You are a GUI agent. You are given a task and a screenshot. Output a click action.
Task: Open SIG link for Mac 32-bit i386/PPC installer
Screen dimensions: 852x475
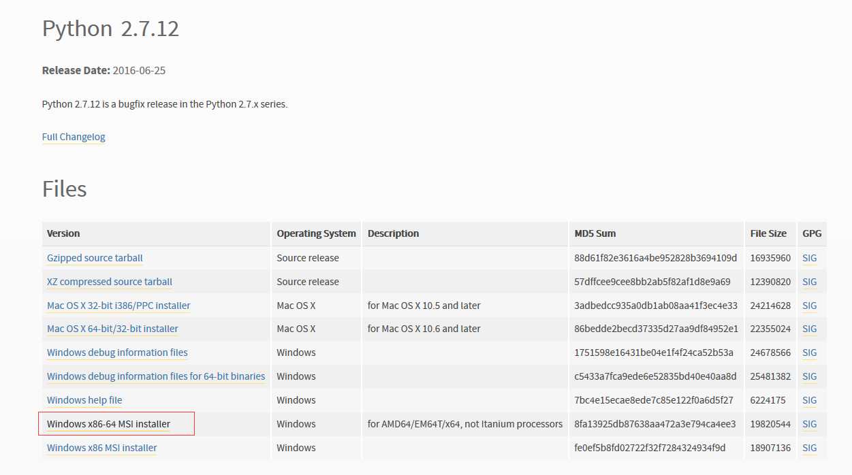809,306
